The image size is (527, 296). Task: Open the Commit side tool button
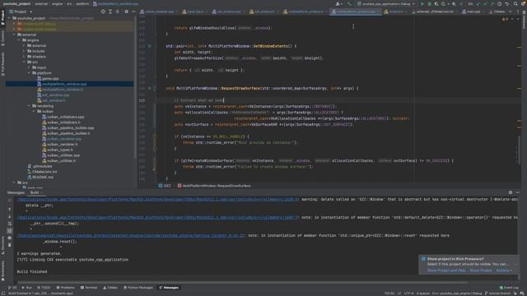(2, 38)
